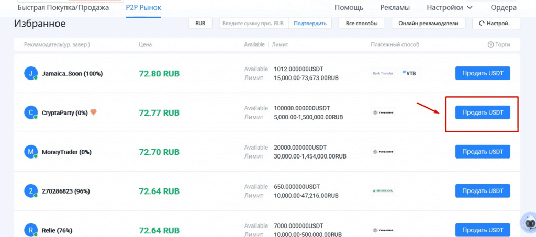Click the question mark icon near Торги
This screenshot has height=237, width=536.
coord(490,44)
